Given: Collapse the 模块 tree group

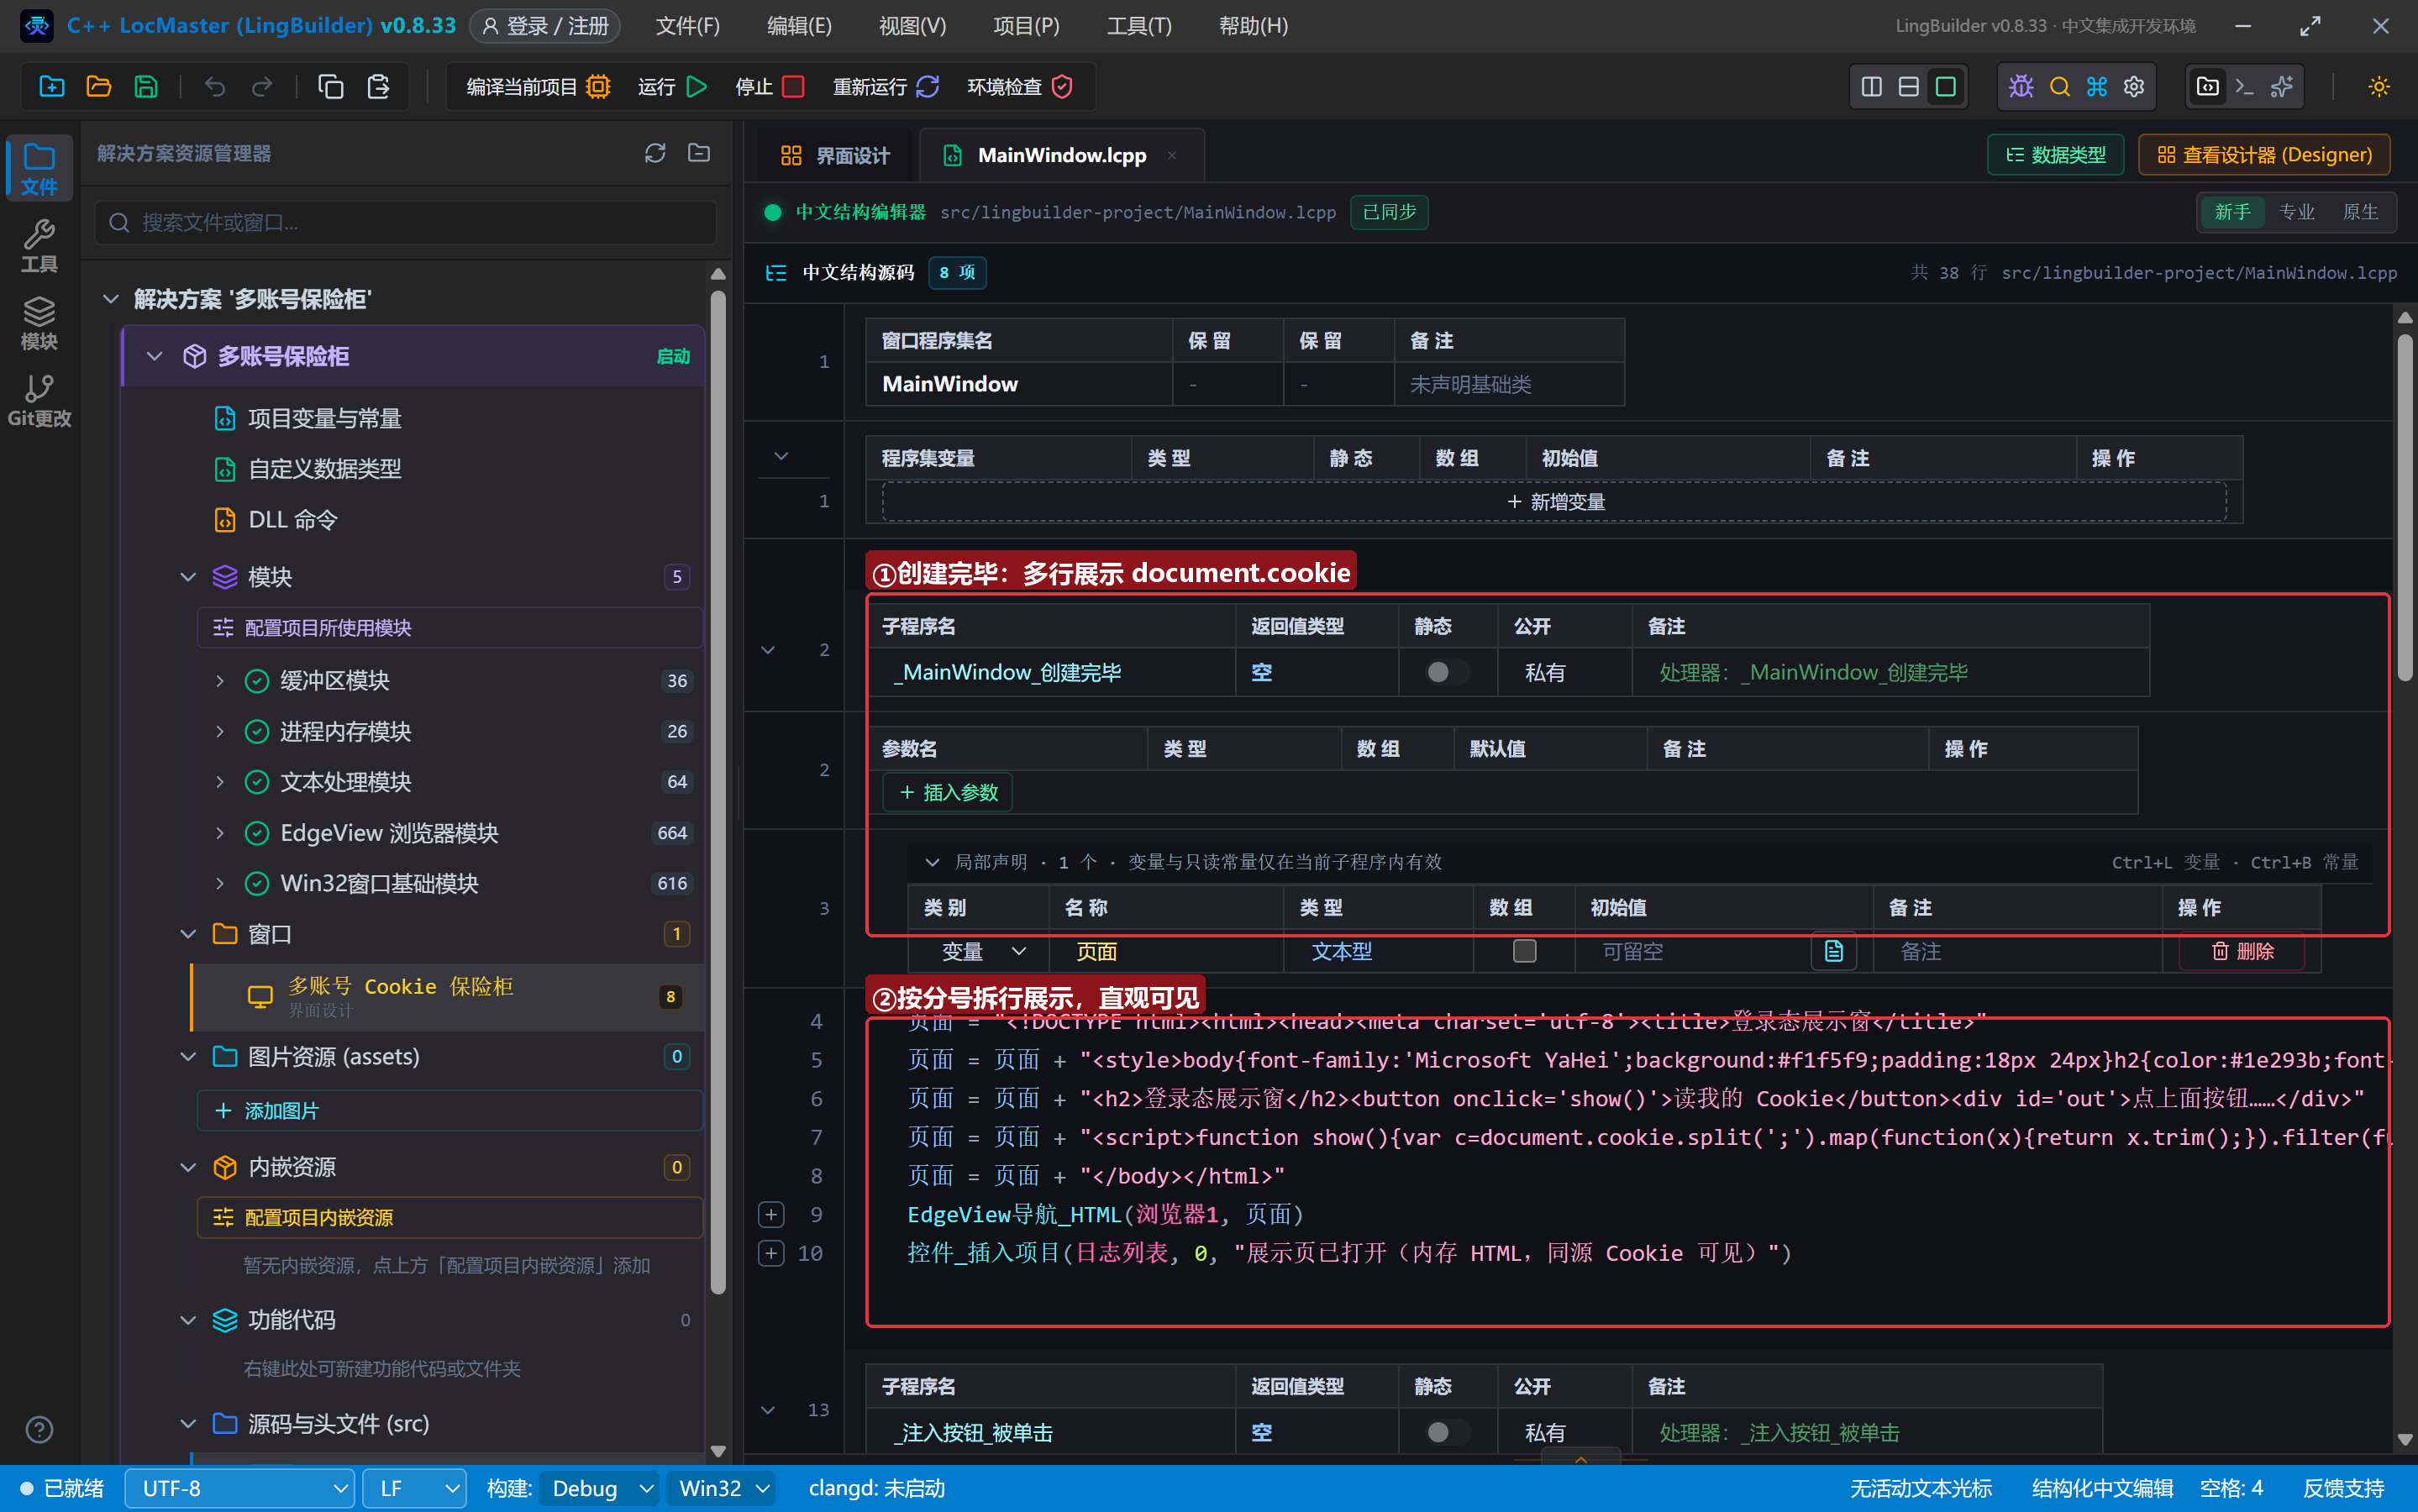Looking at the screenshot, I should click(188, 577).
